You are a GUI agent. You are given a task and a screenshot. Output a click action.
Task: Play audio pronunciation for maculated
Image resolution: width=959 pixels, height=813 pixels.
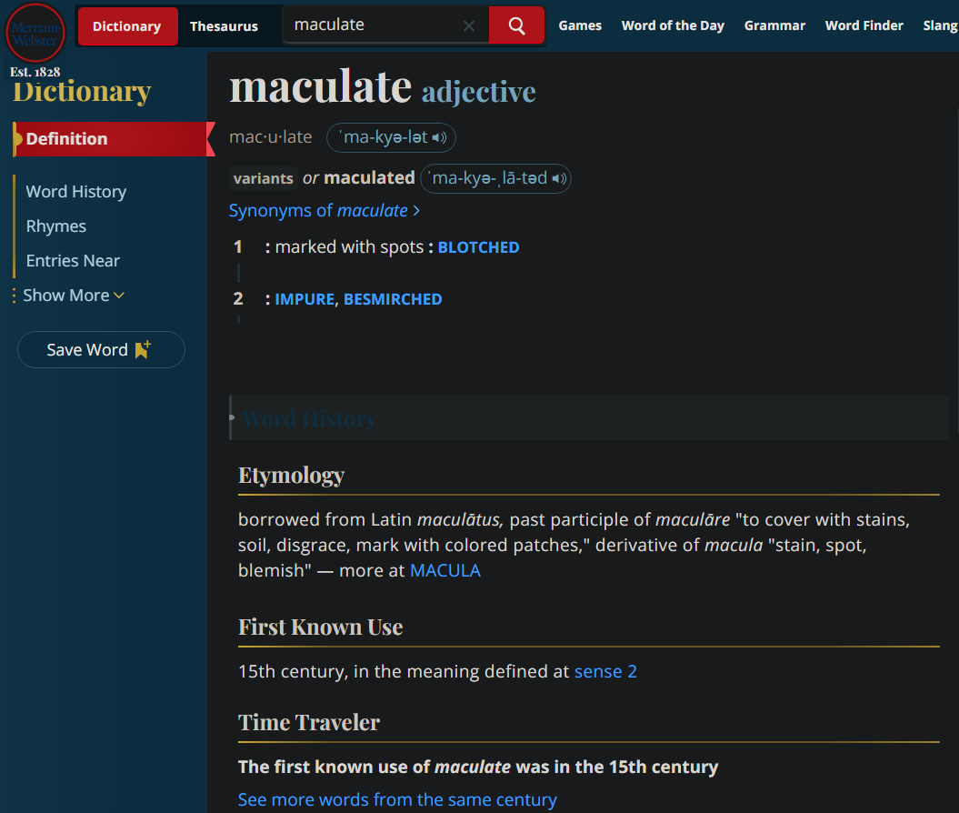point(559,178)
